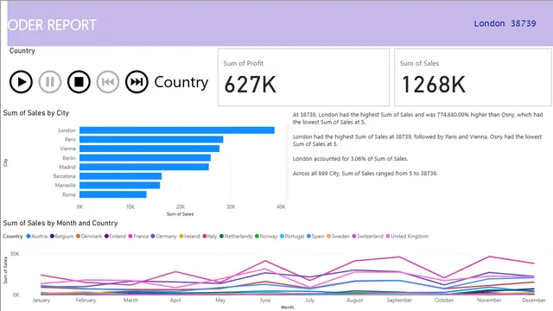The image size is (553, 311).
Task: Click June on the month axis
Action: (265, 300)
